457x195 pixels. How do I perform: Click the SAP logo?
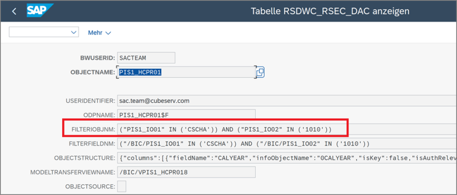click(40, 11)
